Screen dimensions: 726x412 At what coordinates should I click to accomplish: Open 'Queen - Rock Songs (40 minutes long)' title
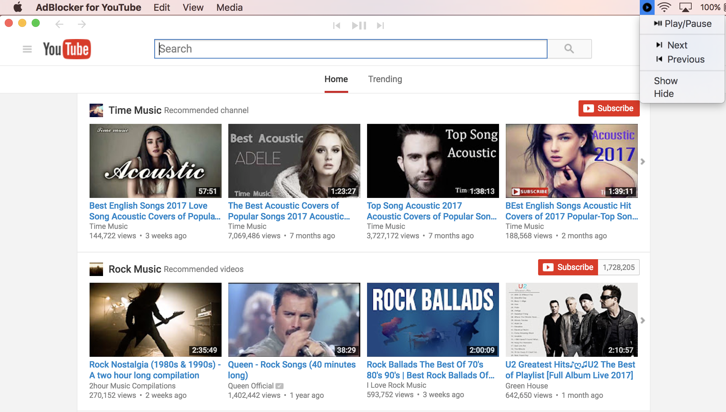[x=292, y=370]
